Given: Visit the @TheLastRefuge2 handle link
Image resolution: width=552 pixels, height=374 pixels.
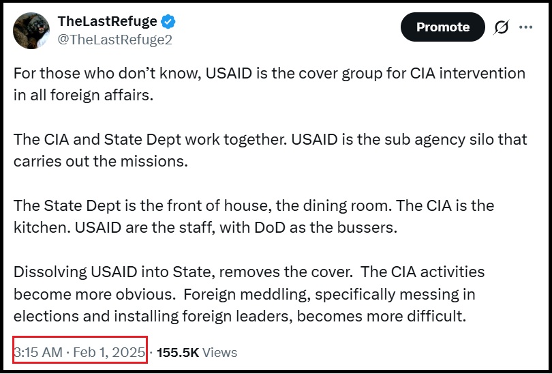Looking at the screenshot, I should (114, 40).
